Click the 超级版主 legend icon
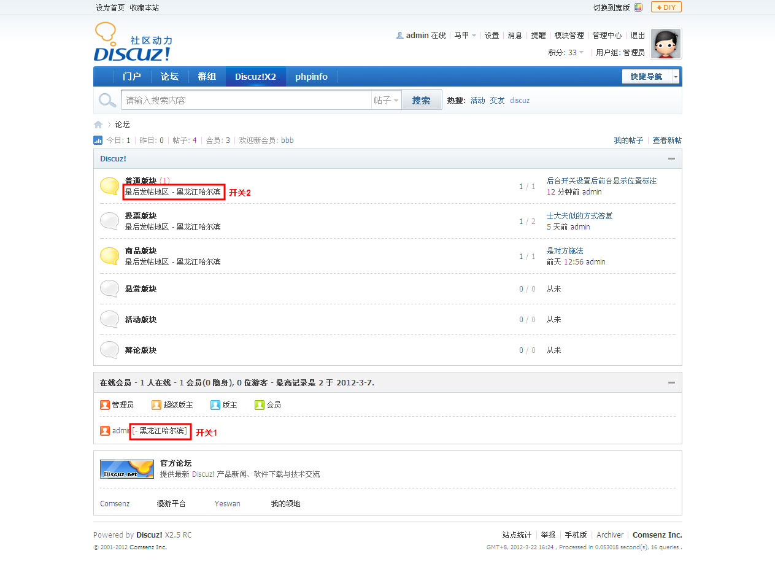Image resolution: width=775 pixels, height=583 pixels. [156, 405]
